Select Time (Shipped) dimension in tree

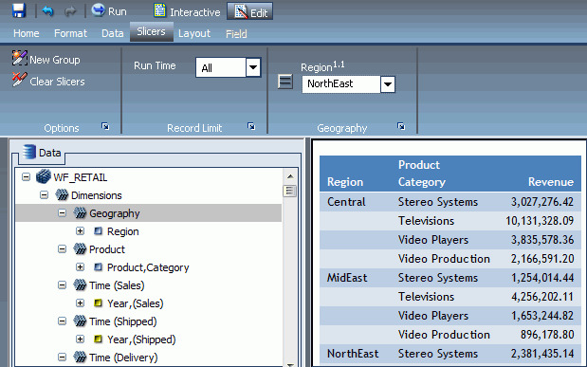pos(122,321)
